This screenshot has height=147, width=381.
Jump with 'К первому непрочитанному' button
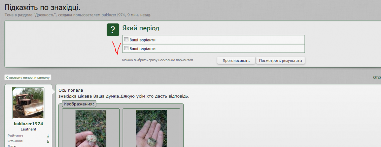(28, 77)
